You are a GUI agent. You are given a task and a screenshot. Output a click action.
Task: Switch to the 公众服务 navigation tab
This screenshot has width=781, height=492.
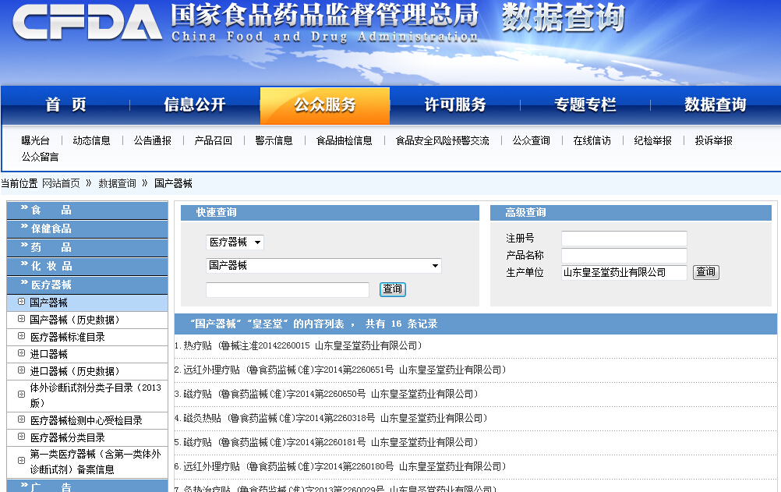point(324,104)
